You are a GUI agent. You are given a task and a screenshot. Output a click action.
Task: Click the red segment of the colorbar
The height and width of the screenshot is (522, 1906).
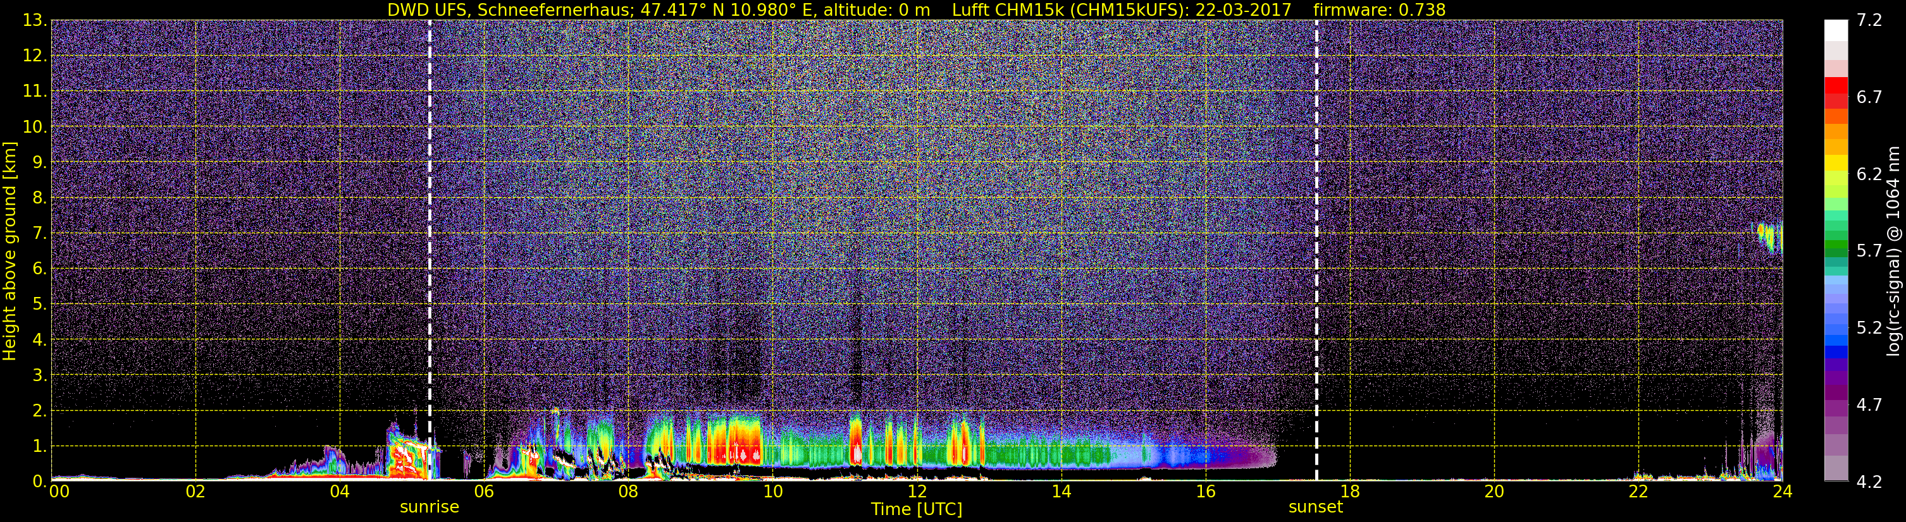[x=1836, y=85]
